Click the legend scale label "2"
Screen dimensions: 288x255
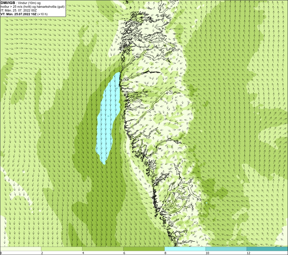(x=42, y=253)
